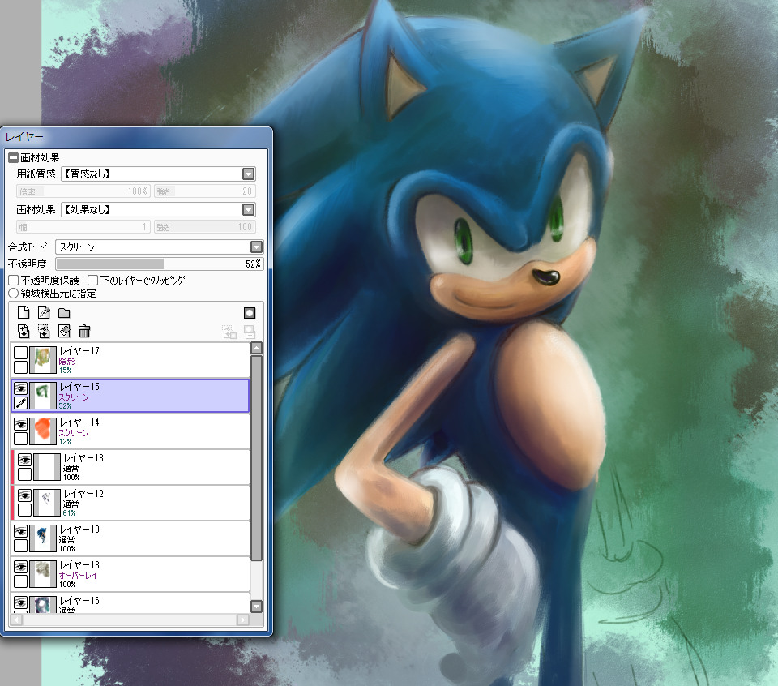Hide レイヤー16 using its eye icon
Screen dimensions: 778x686
20,602
